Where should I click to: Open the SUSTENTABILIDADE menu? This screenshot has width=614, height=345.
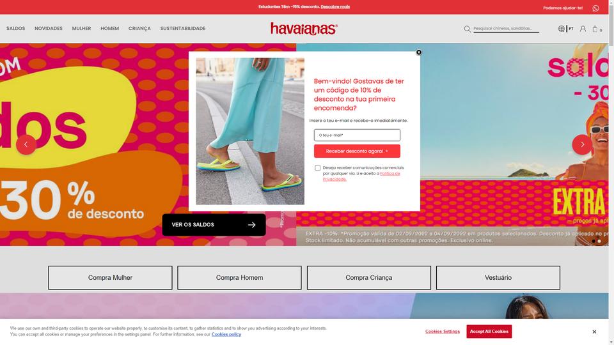coord(183,29)
